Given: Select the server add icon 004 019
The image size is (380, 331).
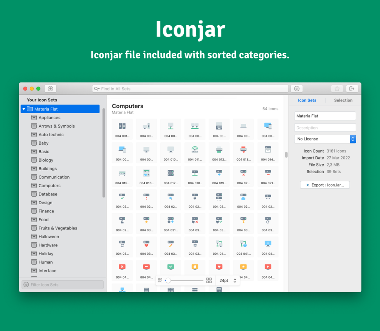Looking at the screenshot, I should [219, 176].
